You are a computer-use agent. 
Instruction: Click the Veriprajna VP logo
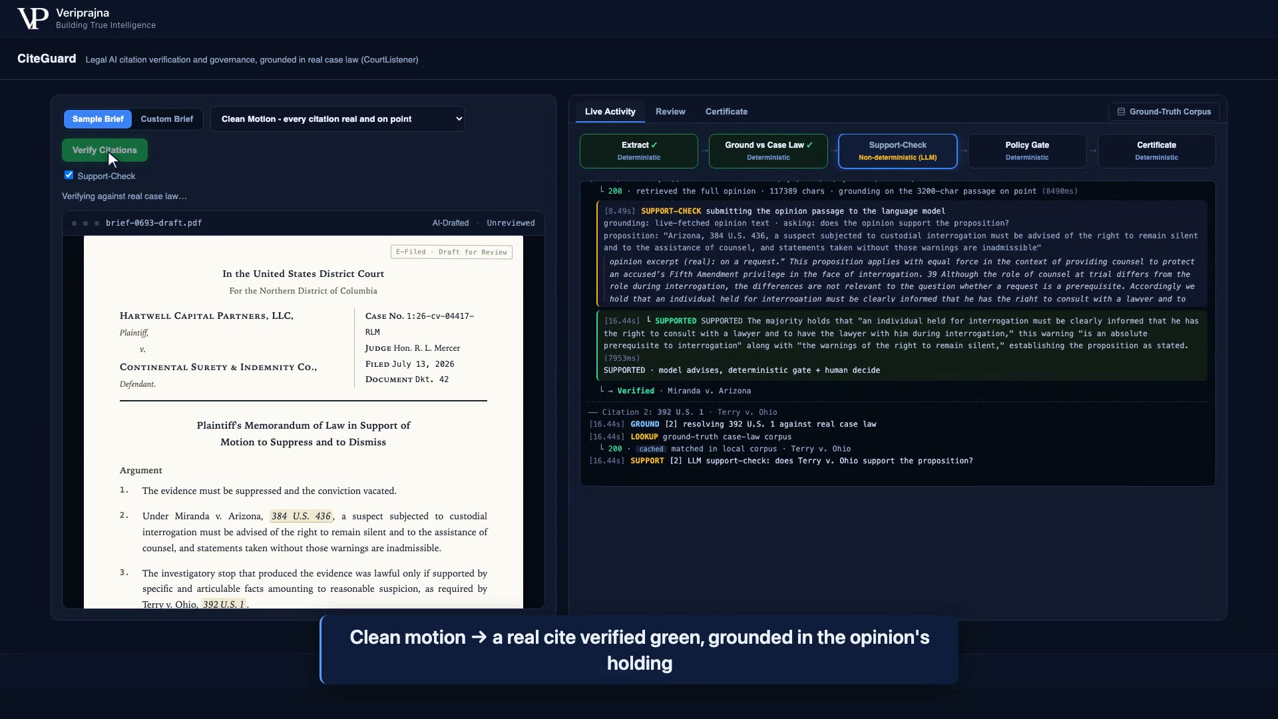point(33,19)
